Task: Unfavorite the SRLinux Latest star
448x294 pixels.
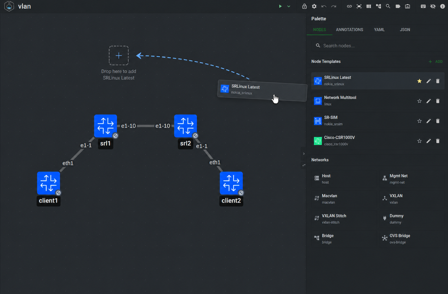Action: click(419, 81)
